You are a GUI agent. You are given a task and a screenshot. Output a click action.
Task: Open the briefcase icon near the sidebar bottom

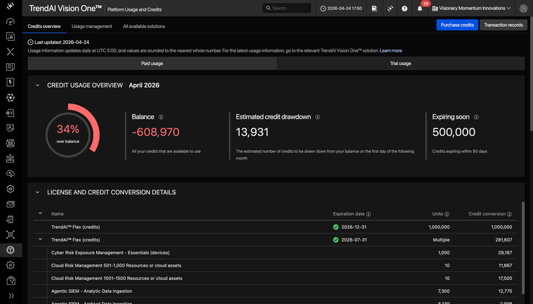10,281
